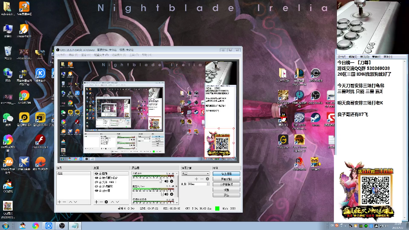
Task: Toggle visibility eye of fourth source
Action: [x=97, y=187]
